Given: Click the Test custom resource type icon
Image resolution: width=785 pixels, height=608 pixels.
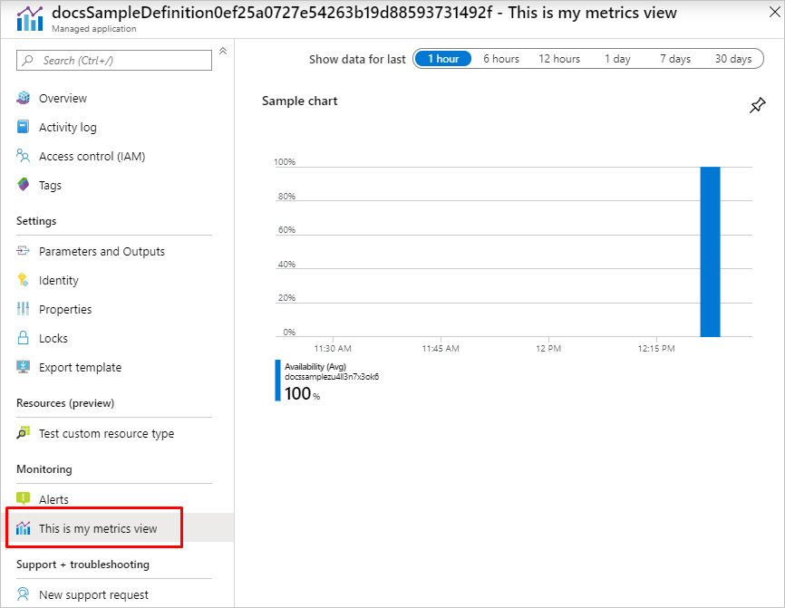Looking at the screenshot, I should tap(22, 433).
